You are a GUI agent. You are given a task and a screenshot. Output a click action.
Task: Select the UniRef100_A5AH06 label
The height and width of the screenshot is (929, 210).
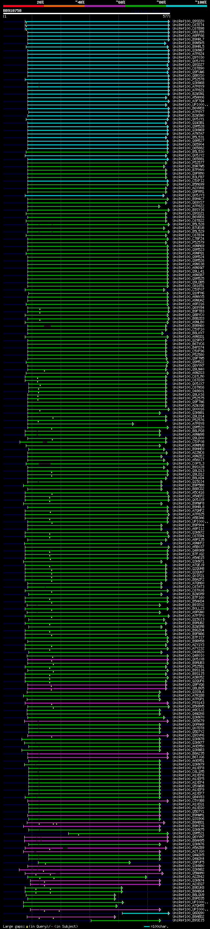click(188, 97)
